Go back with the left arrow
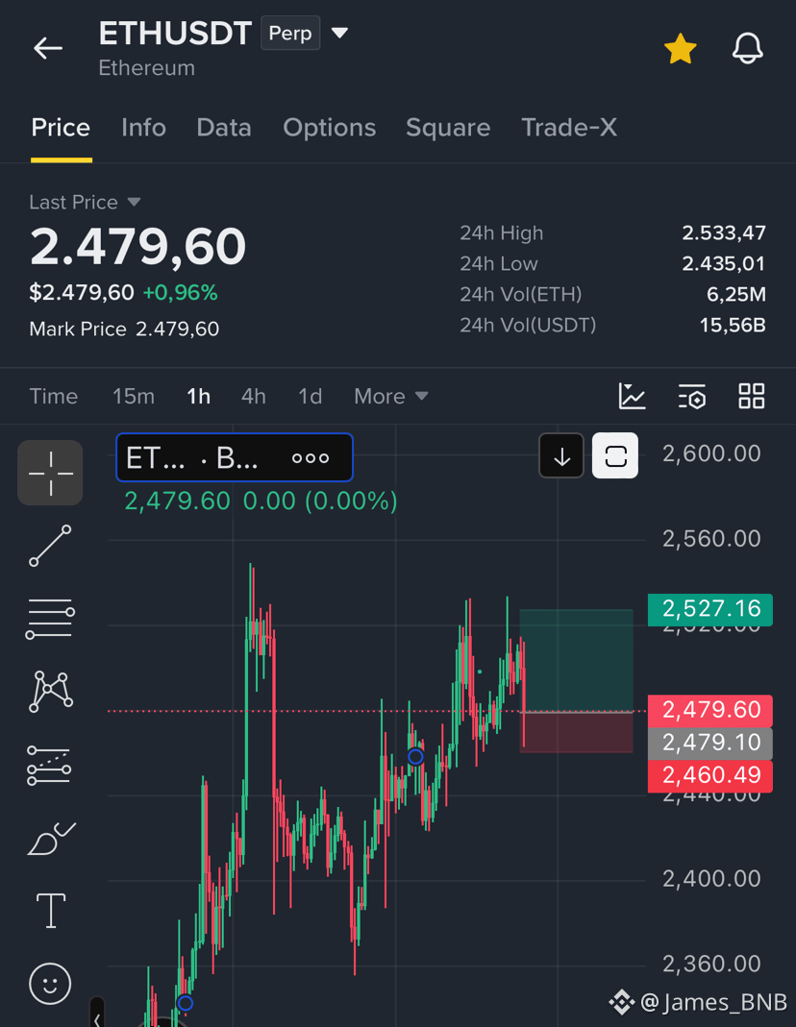 tap(48, 48)
